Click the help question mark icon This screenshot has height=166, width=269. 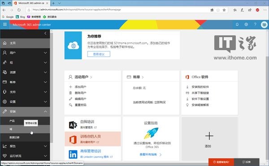(255, 24)
